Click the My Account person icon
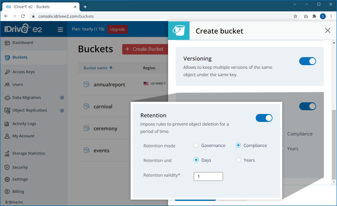Image resolution: width=337 pixels, height=206 pixels. [x=7, y=136]
